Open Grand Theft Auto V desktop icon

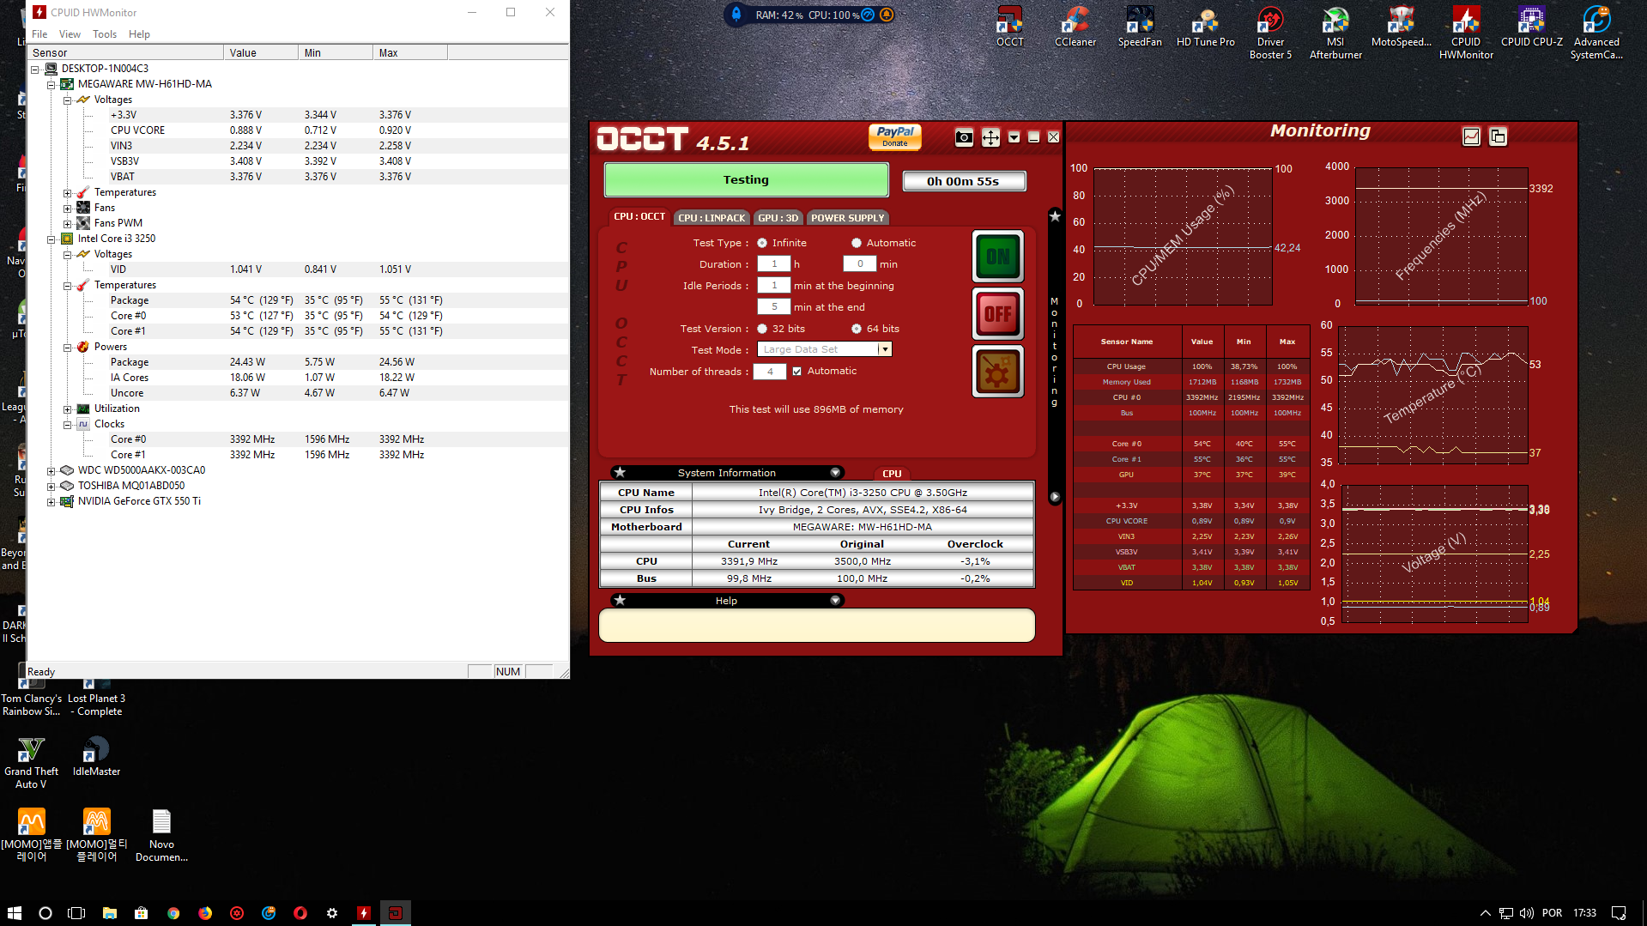pyautogui.click(x=31, y=763)
